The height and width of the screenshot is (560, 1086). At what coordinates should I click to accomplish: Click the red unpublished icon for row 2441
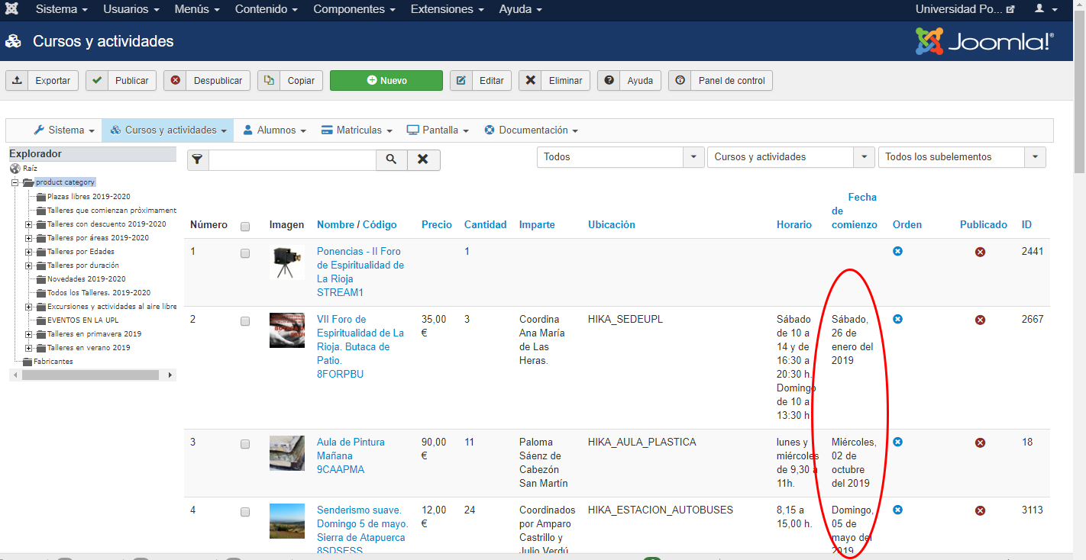coord(980,252)
